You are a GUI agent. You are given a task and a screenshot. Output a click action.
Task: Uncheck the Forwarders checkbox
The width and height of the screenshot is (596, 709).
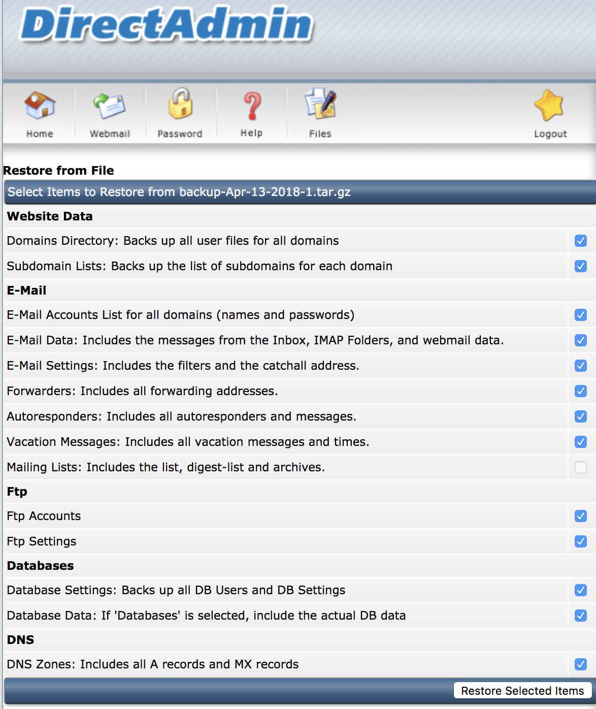pos(581,391)
